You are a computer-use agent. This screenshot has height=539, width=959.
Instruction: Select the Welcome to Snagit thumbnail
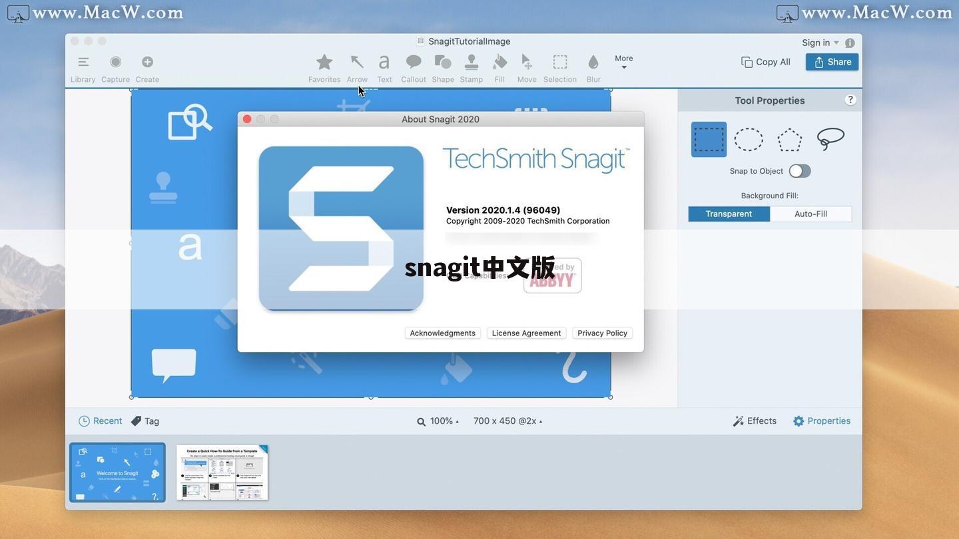coord(117,472)
